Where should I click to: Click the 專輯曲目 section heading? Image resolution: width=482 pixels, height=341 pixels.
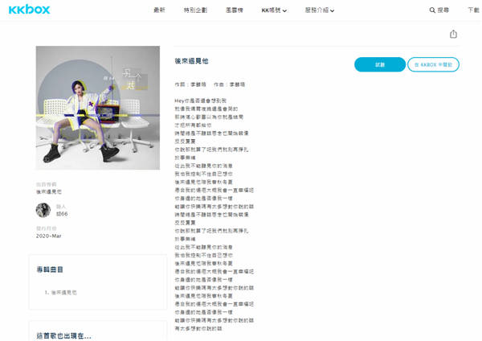[x=50, y=269]
